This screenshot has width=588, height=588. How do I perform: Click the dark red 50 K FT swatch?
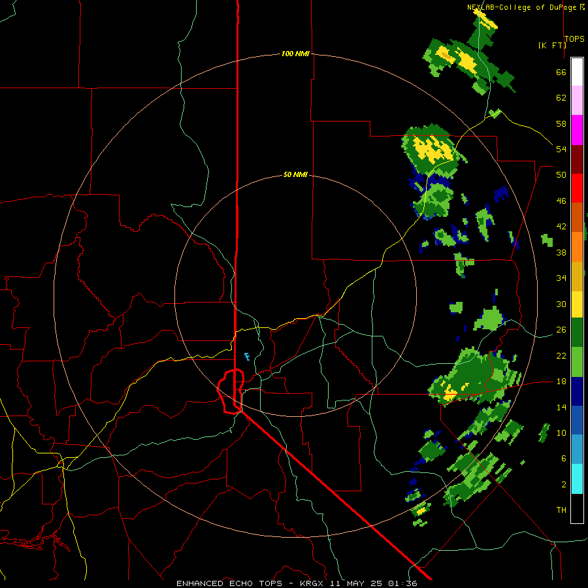[x=577, y=159]
